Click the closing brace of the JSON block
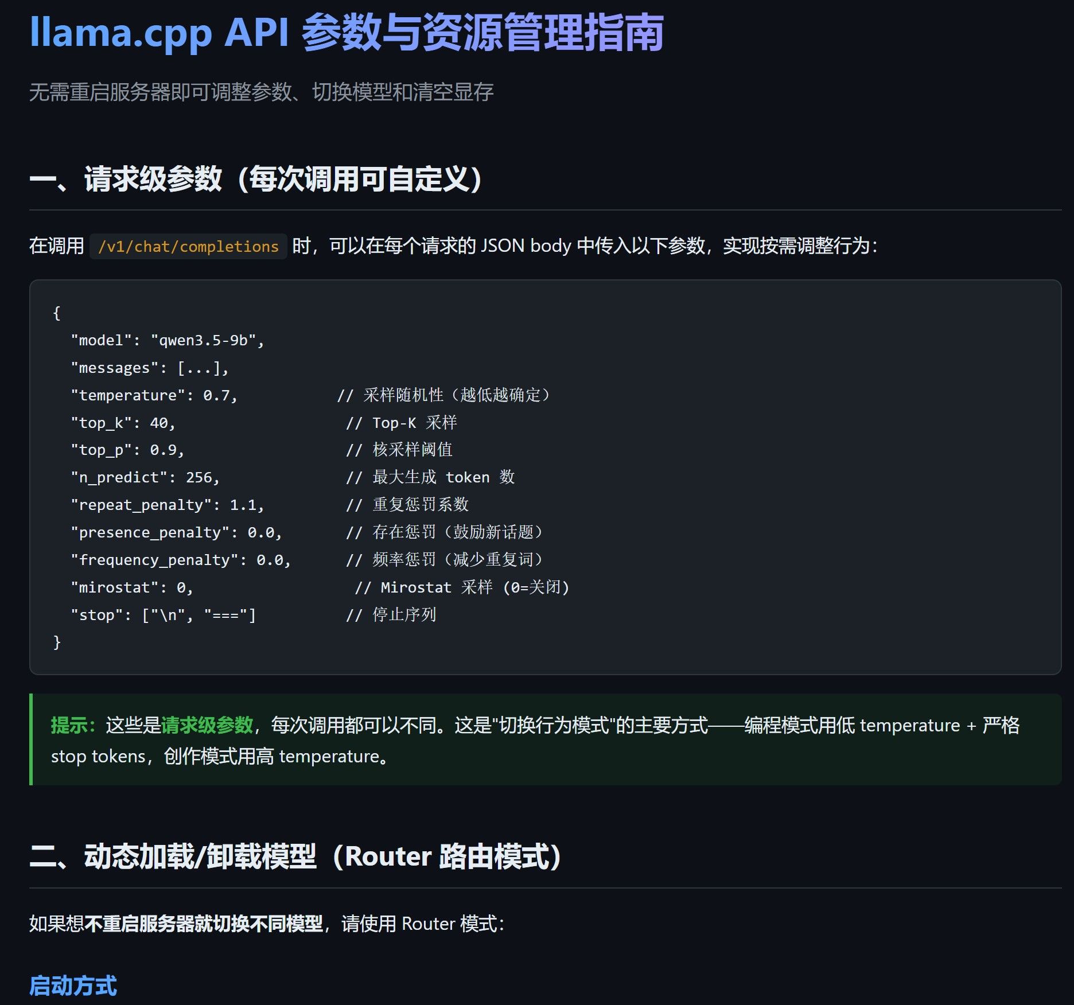This screenshot has height=1005, width=1074. [56, 642]
